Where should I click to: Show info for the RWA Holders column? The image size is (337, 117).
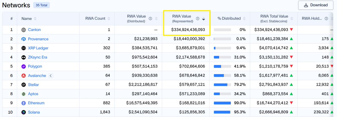click(x=326, y=19)
